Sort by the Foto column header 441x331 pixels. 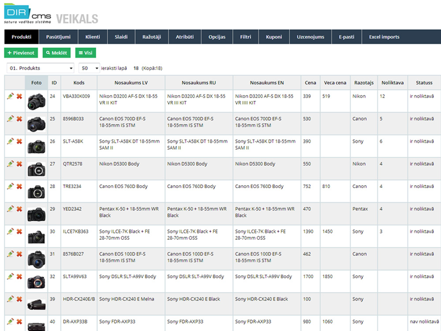pos(36,83)
